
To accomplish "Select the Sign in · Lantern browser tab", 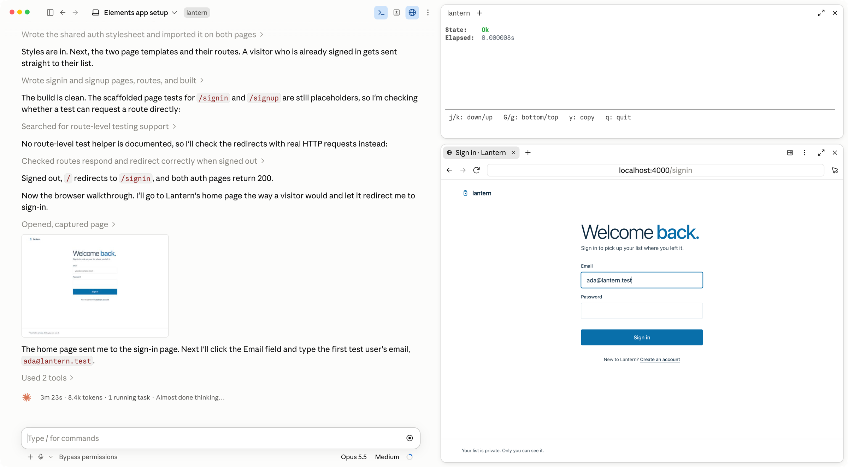I will (480, 153).
